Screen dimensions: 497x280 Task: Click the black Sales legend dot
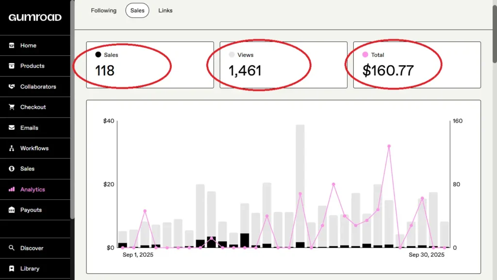(98, 55)
